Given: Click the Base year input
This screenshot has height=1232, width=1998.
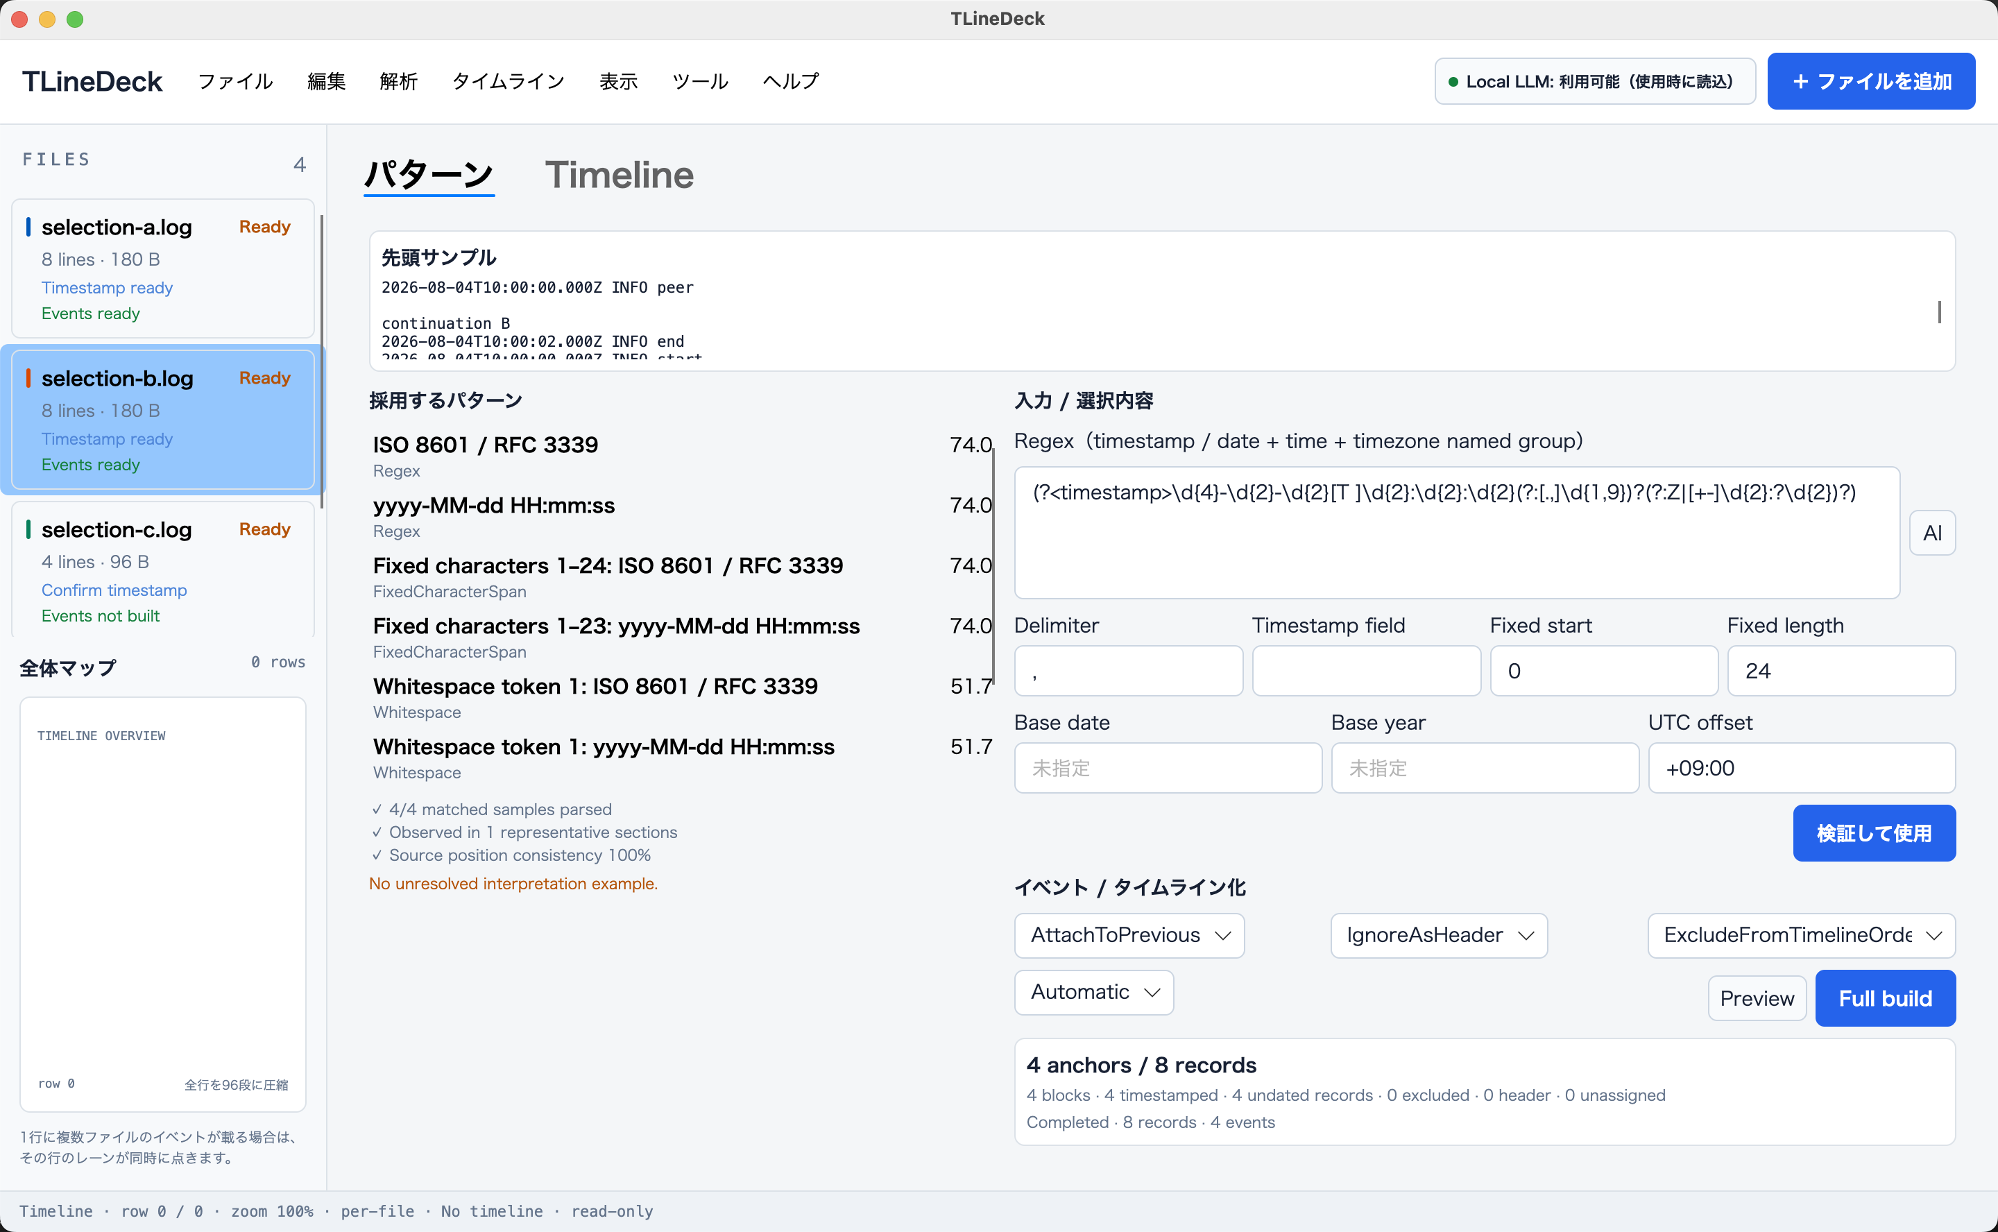Looking at the screenshot, I should pyautogui.click(x=1485, y=769).
